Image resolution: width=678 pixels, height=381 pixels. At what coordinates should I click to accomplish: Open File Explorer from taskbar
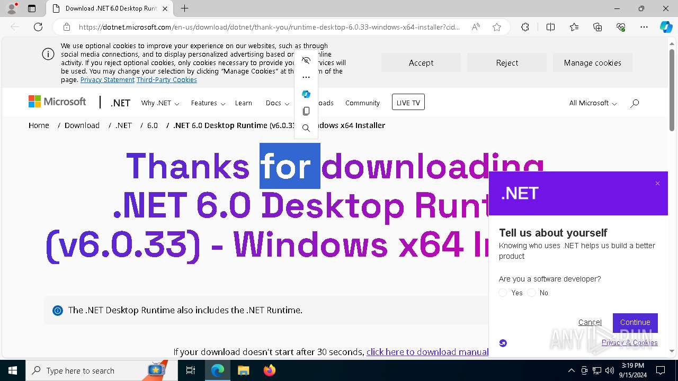(x=243, y=370)
